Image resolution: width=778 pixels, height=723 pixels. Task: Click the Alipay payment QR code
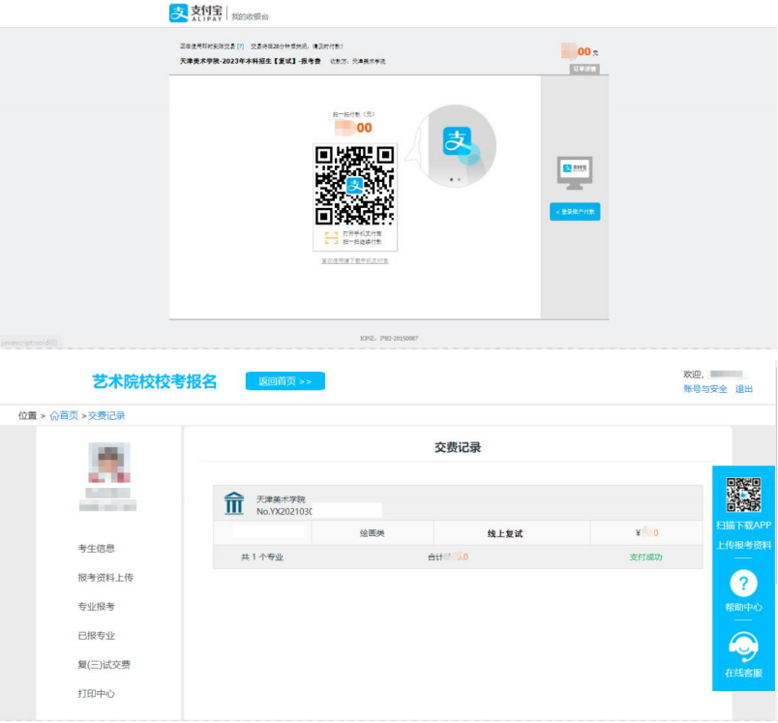point(355,185)
